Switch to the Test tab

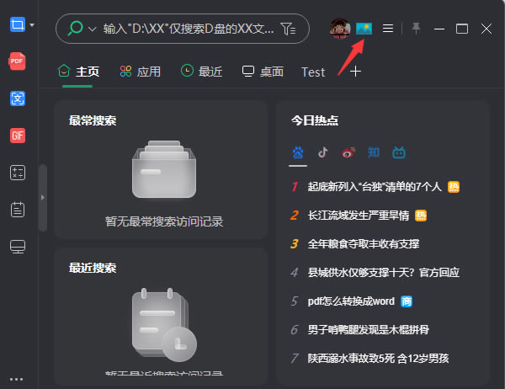tap(313, 72)
